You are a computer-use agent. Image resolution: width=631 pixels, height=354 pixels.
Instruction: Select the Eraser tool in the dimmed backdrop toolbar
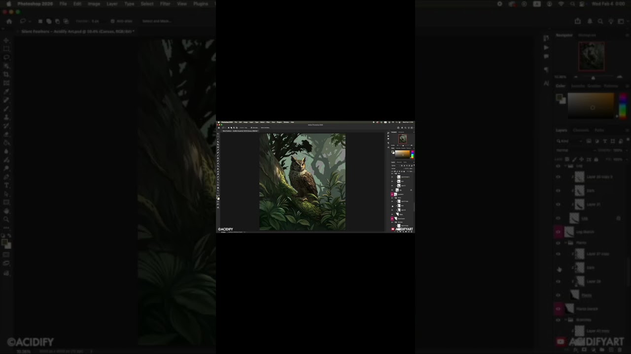(6, 134)
